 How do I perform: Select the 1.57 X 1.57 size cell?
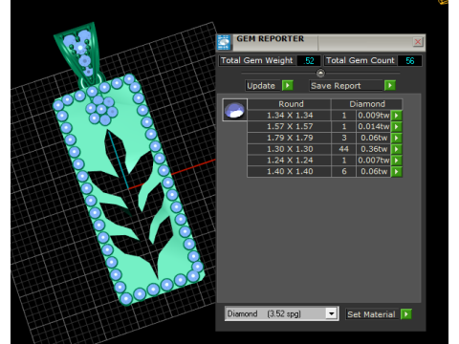click(290, 126)
